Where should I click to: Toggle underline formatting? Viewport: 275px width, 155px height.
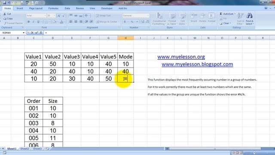pos(38,22)
